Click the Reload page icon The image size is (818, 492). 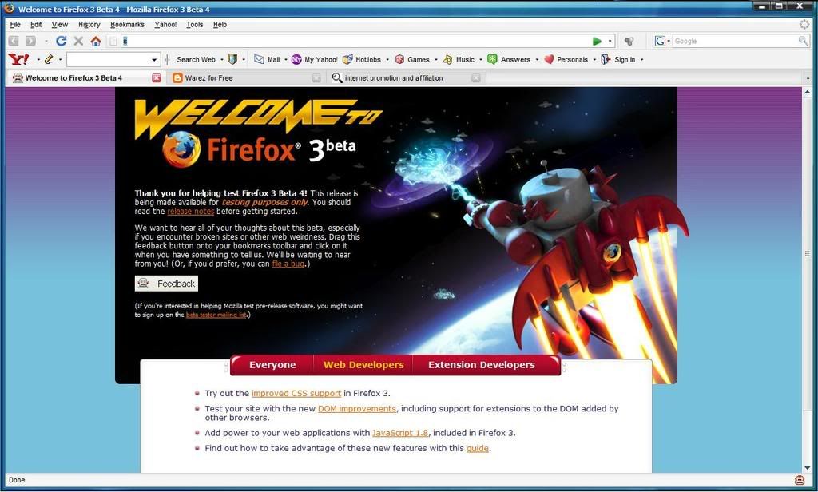[61, 41]
